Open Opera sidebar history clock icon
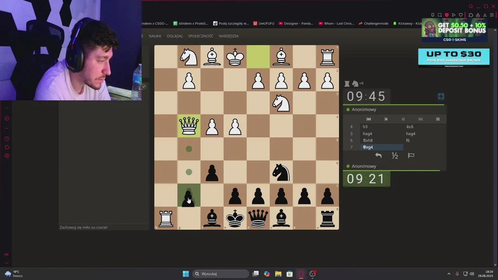The image size is (498, 280). (x=7, y=139)
